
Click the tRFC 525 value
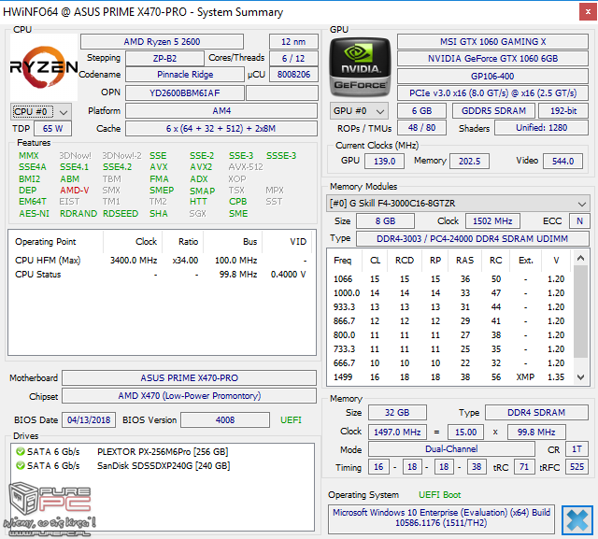click(x=577, y=467)
